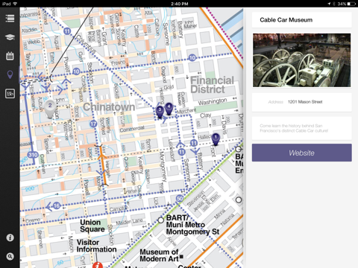Tap the Website button

(x=302, y=153)
